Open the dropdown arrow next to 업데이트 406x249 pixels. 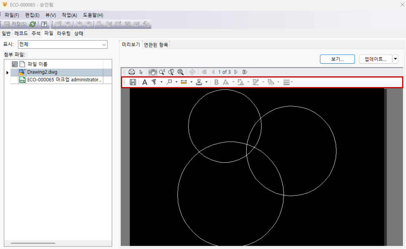point(395,59)
